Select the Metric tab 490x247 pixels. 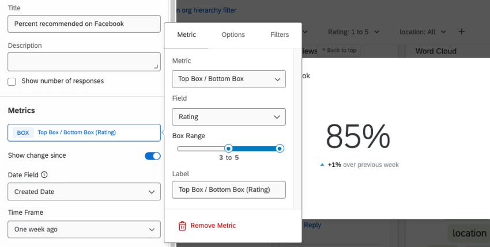point(186,35)
